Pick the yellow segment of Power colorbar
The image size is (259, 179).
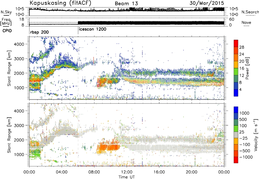[236, 64]
